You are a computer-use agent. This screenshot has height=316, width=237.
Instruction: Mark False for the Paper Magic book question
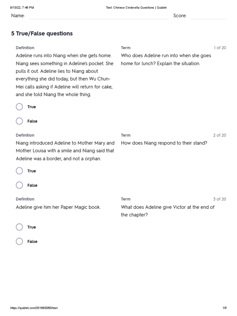point(19,242)
